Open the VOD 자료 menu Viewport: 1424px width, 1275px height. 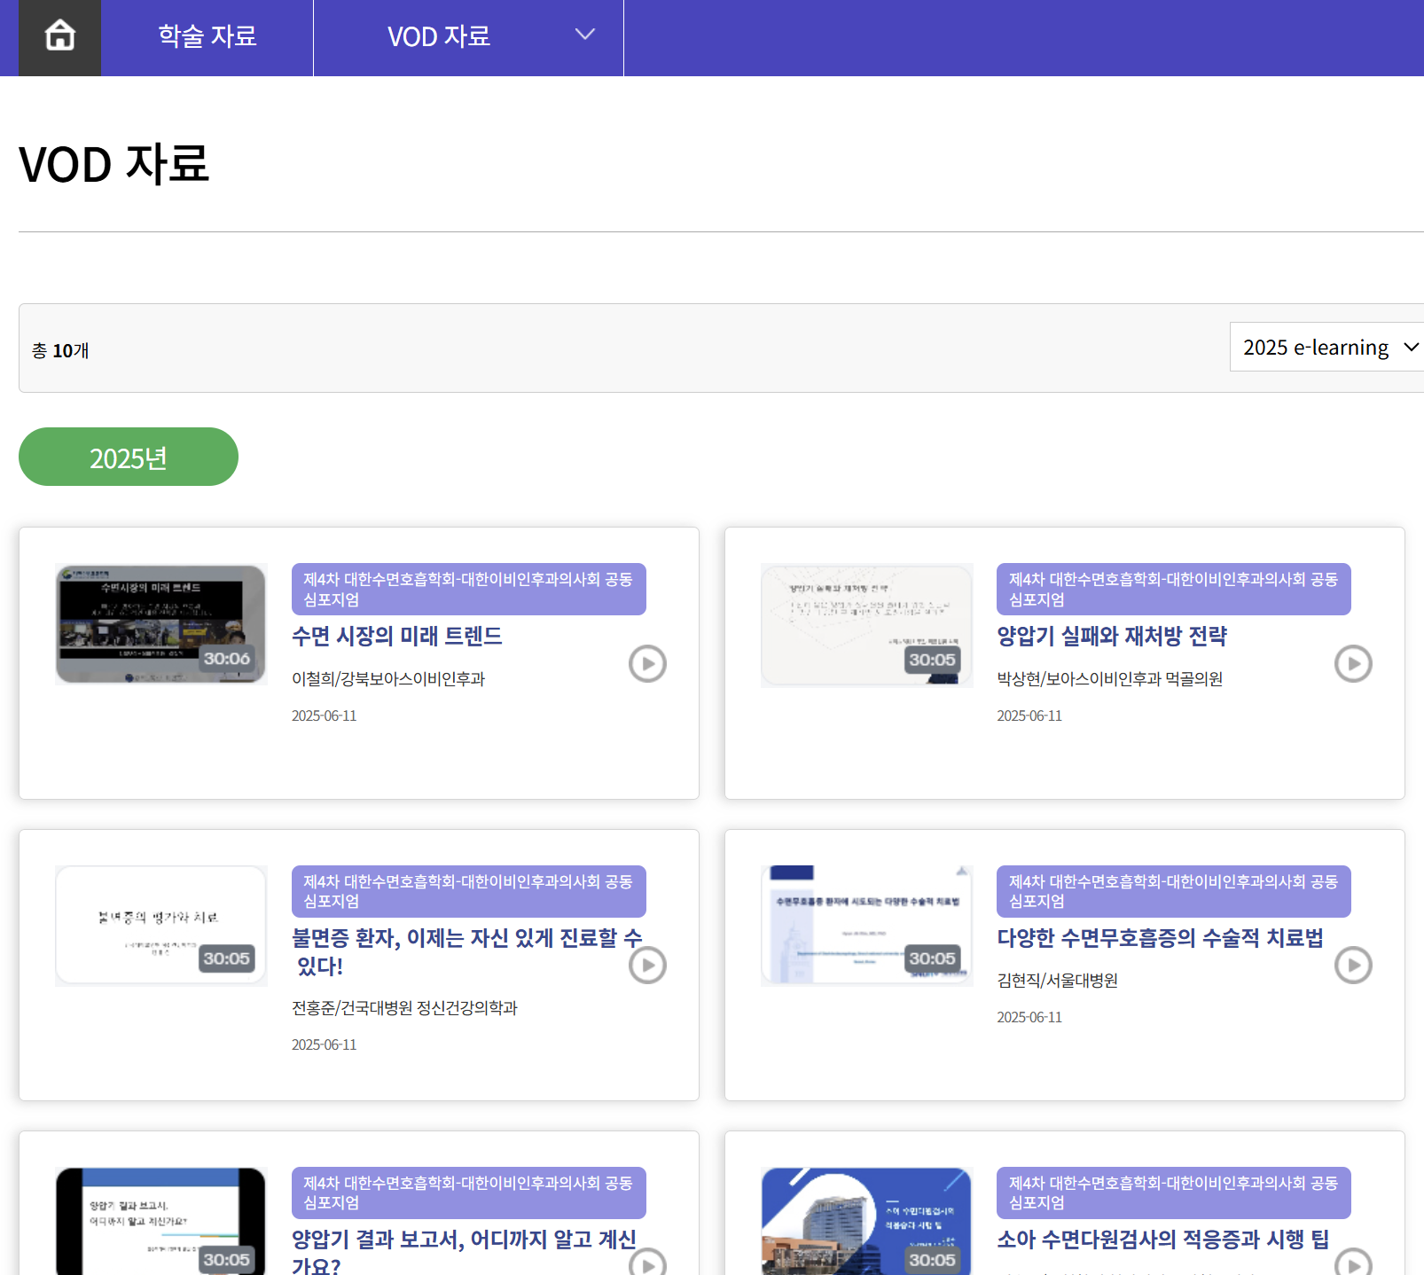pos(439,37)
